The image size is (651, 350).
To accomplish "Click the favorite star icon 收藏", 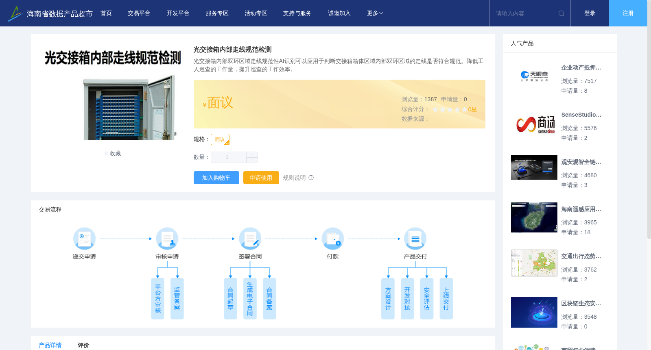I will click(107, 154).
